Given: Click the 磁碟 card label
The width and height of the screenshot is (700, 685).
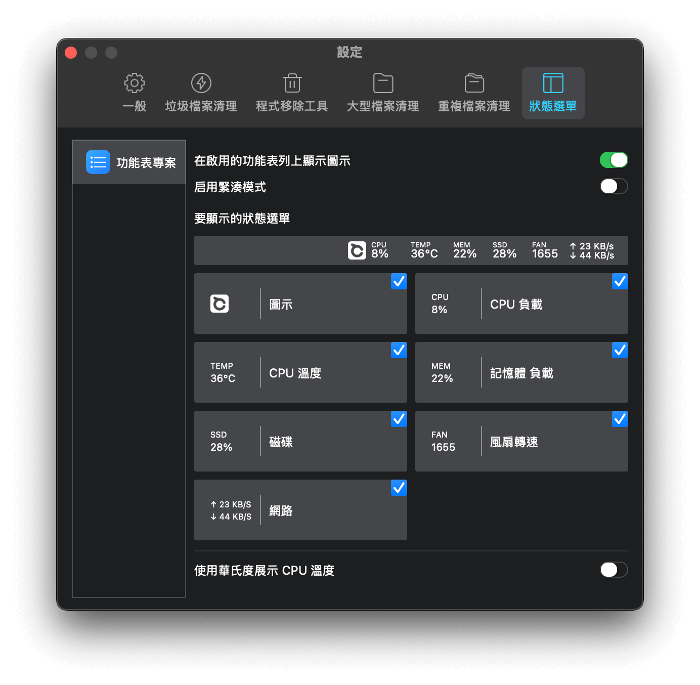Looking at the screenshot, I should (x=281, y=442).
